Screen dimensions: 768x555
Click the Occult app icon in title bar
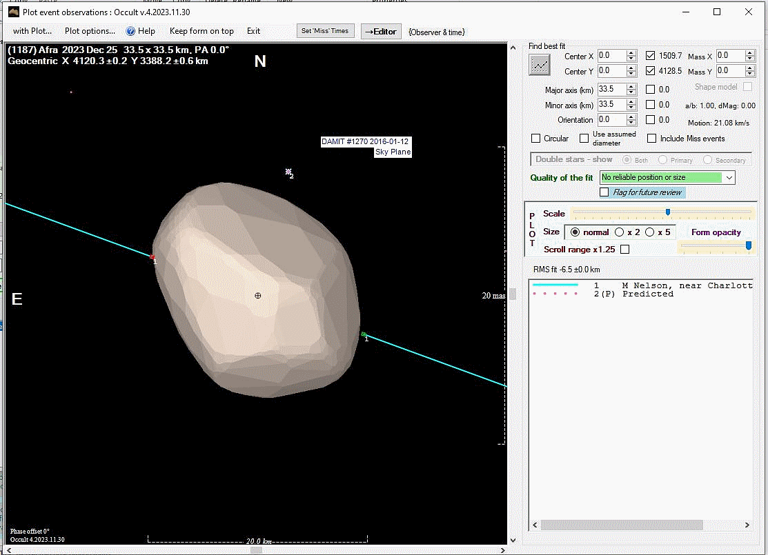pos(14,12)
